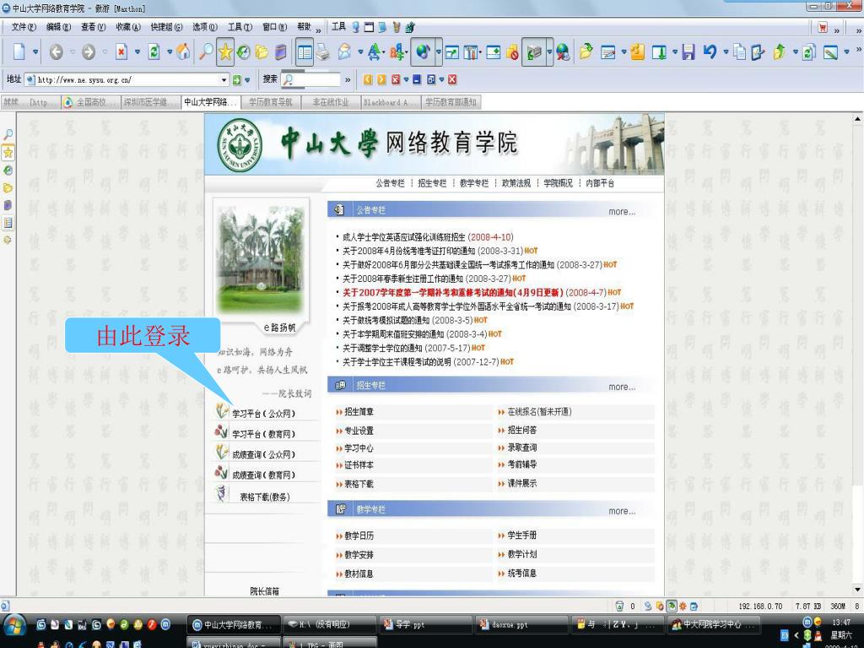Click the Undo arrow toolbar icon
Screen dimensions: 864x648
(710, 52)
